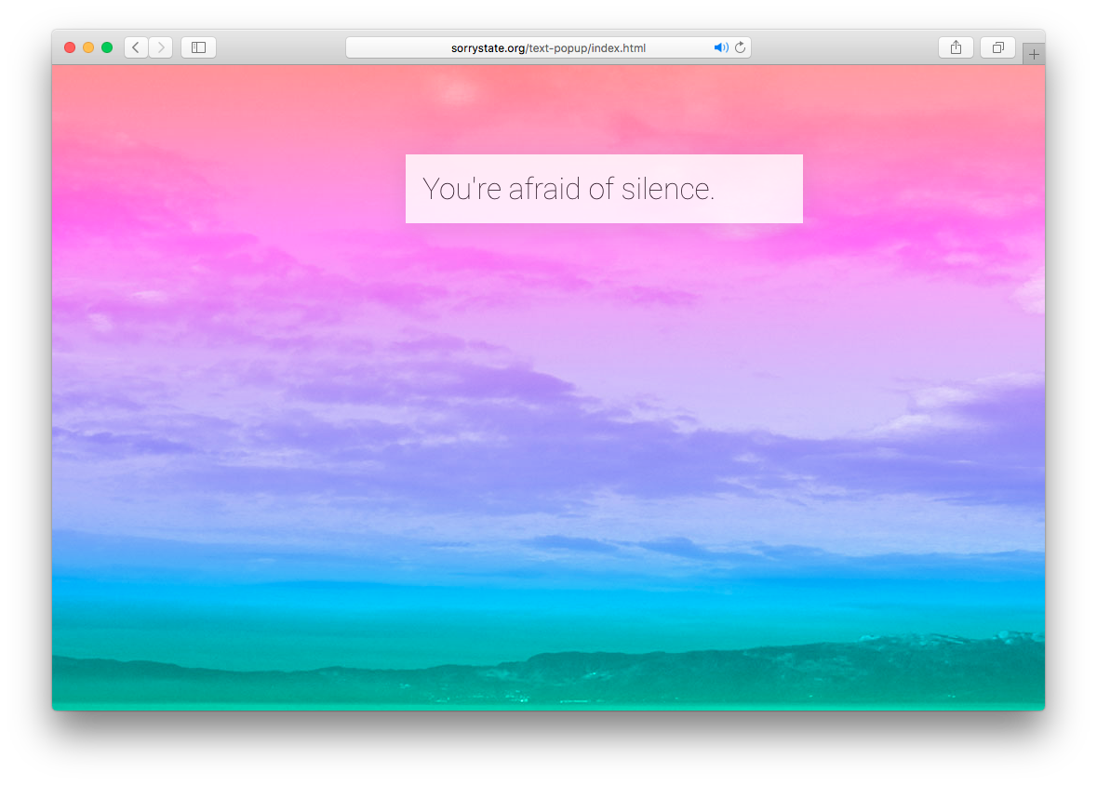Go forward to the next page
This screenshot has height=785, width=1097.
161,47
